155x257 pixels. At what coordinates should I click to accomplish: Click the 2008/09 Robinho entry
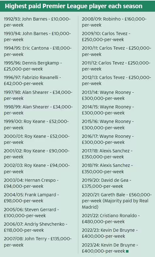tap(114, 22)
